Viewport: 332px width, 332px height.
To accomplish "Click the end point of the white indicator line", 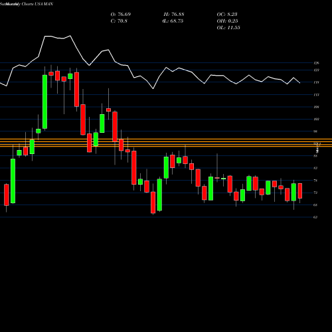I will click(300, 83).
